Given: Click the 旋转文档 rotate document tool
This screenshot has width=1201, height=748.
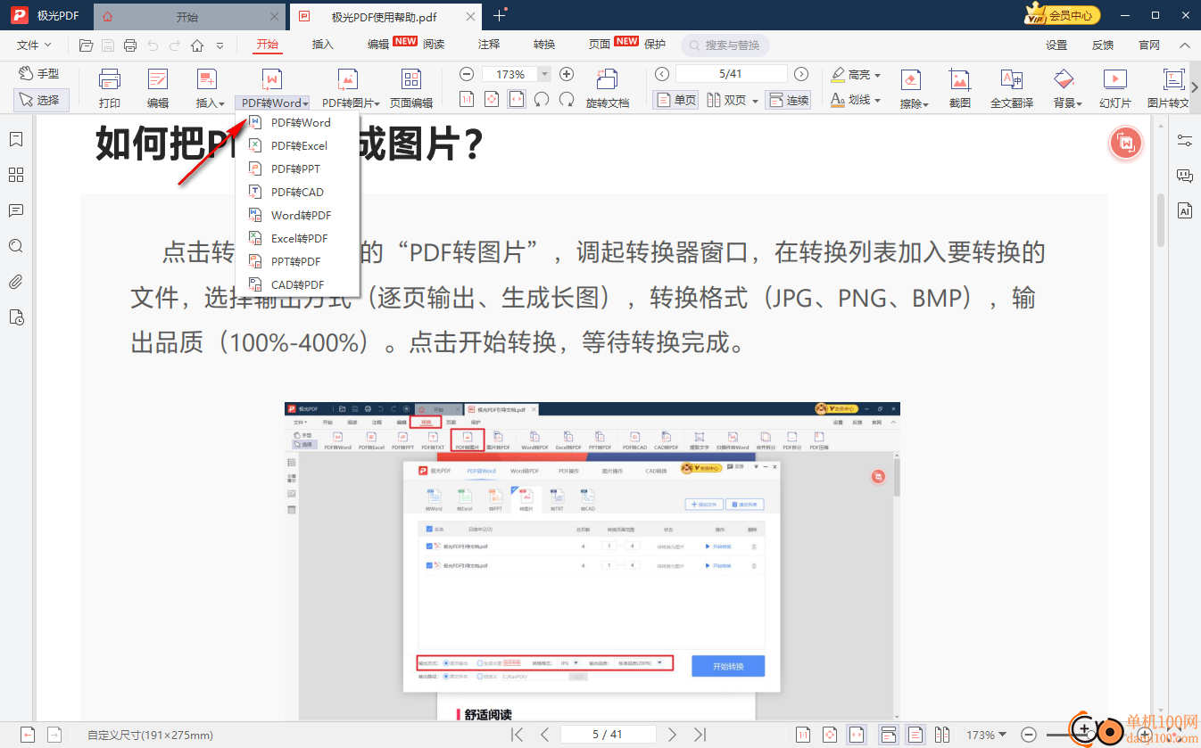Looking at the screenshot, I should (x=608, y=88).
